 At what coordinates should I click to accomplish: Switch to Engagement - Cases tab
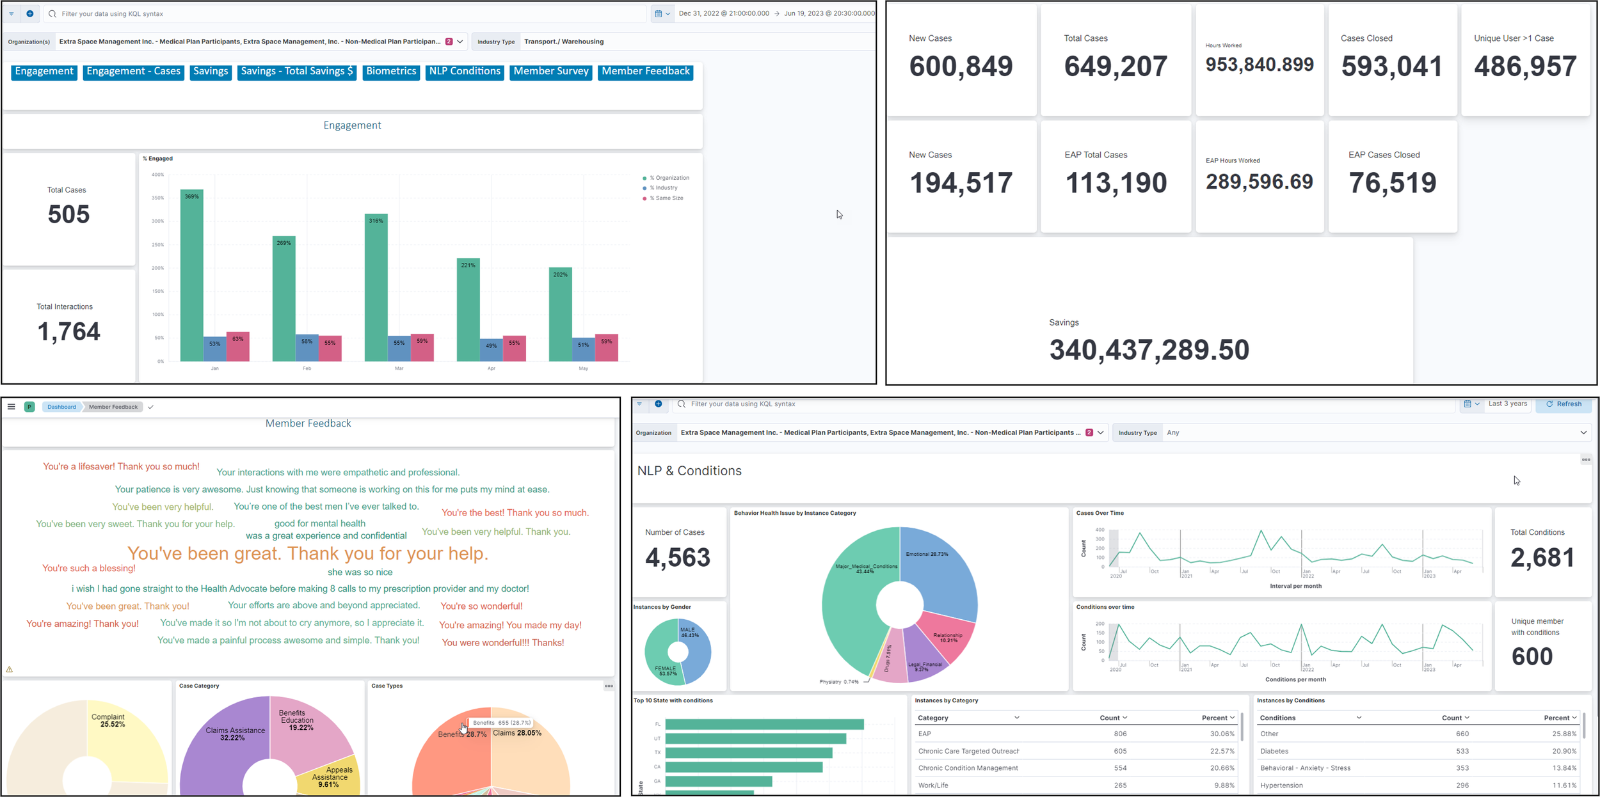(x=134, y=72)
